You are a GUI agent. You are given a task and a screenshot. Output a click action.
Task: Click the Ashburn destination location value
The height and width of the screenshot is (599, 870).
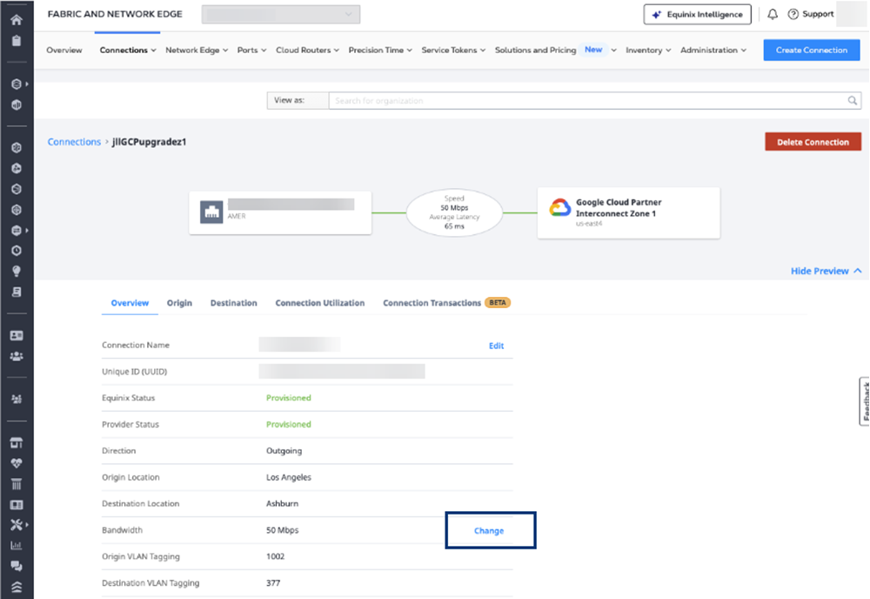click(x=282, y=504)
